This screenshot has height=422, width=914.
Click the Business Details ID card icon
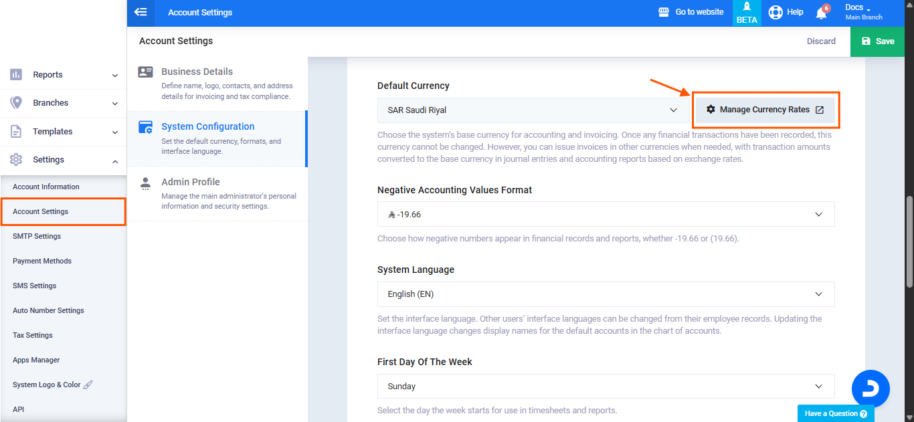pyautogui.click(x=145, y=72)
